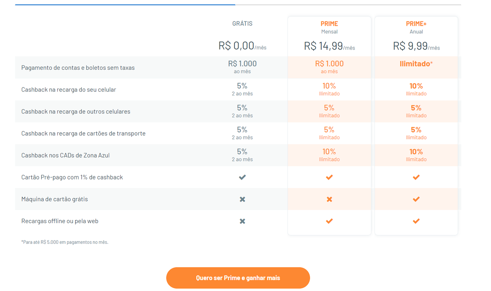Select the GRÁTIS plan header
This screenshot has width=491, height=291.
tap(242, 23)
